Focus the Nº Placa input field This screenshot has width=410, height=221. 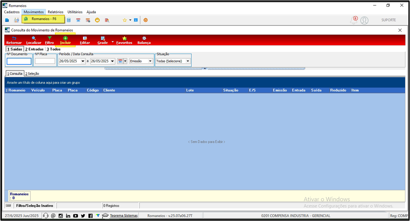click(x=45, y=61)
